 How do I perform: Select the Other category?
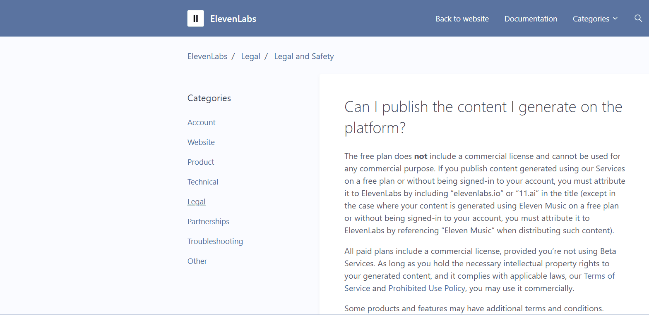coord(197,261)
